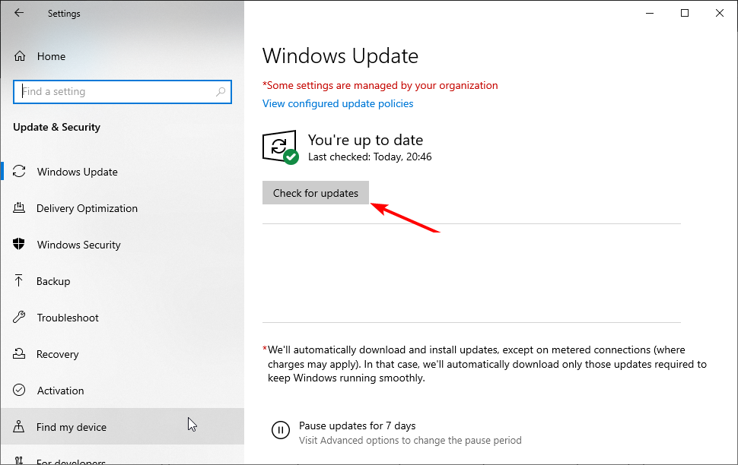738x465 pixels.
Task: Select Activation in the sidebar
Action: click(60, 391)
